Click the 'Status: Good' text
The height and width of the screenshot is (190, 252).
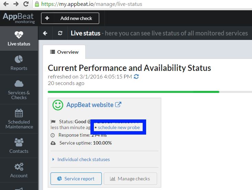73,122
